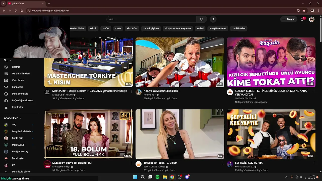Play the 10 Dost 10 Tabak thumbnail
Screen dimensions: 322x181
(180, 134)
